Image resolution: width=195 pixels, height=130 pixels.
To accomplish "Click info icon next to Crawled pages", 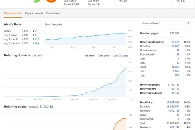I will point(159,33).
